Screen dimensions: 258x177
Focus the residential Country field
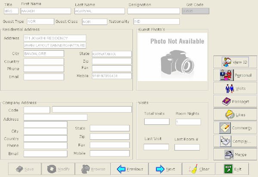[x=44, y=61]
